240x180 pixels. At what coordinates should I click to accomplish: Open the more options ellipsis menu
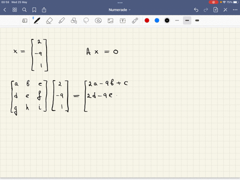tap(235, 10)
